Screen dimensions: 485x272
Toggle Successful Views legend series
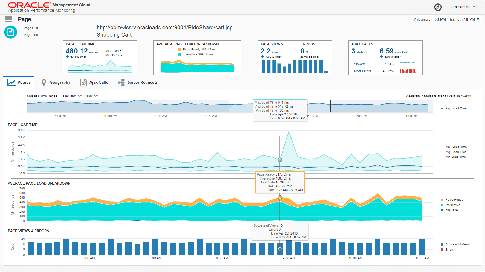click(457, 244)
